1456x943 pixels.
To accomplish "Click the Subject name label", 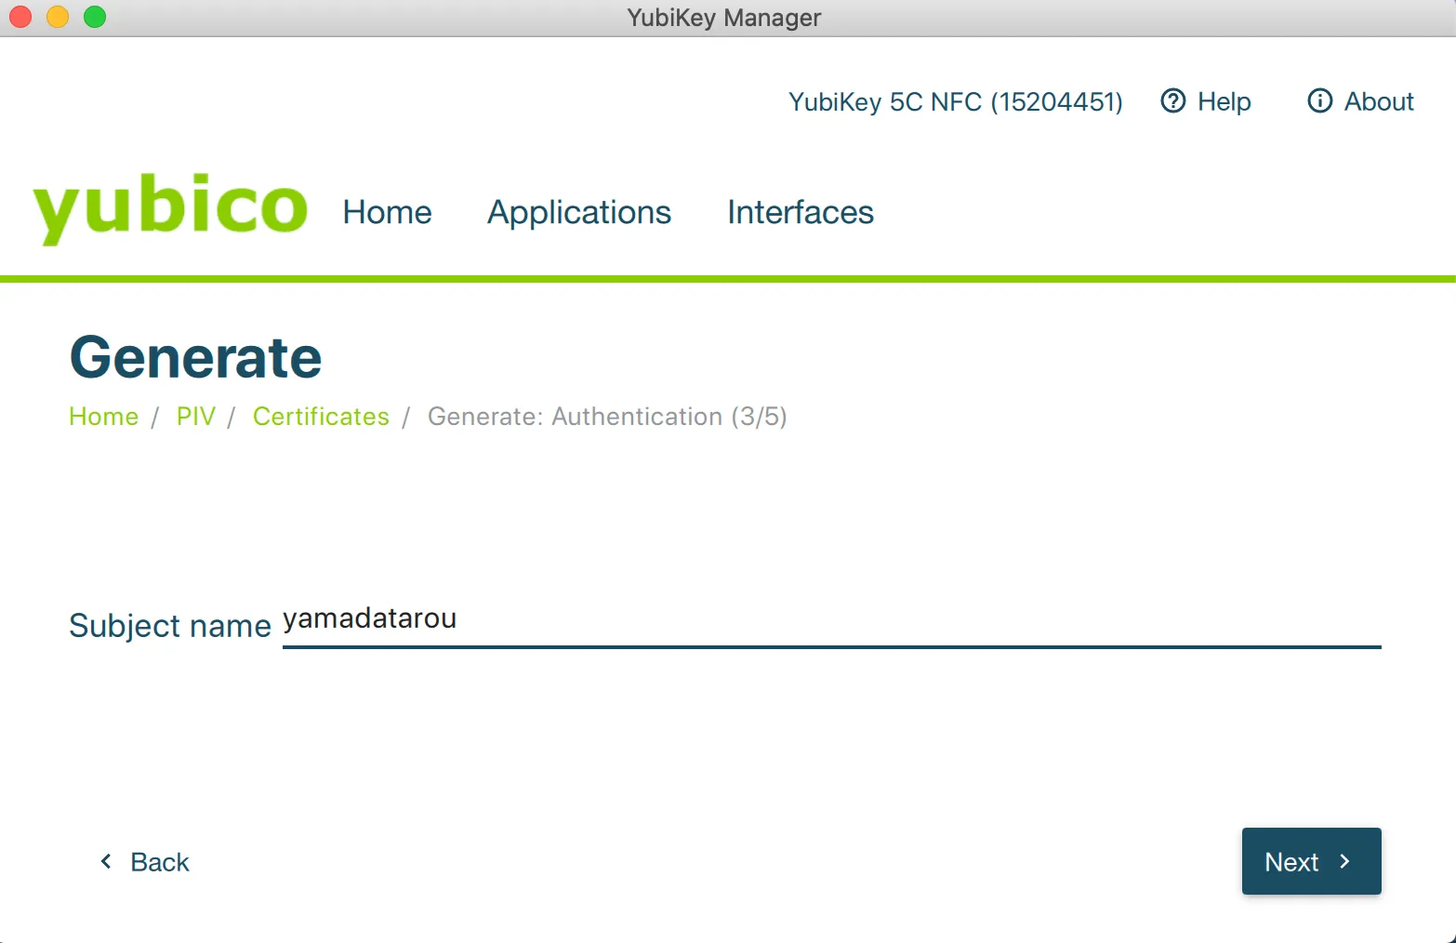I will 169,626.
